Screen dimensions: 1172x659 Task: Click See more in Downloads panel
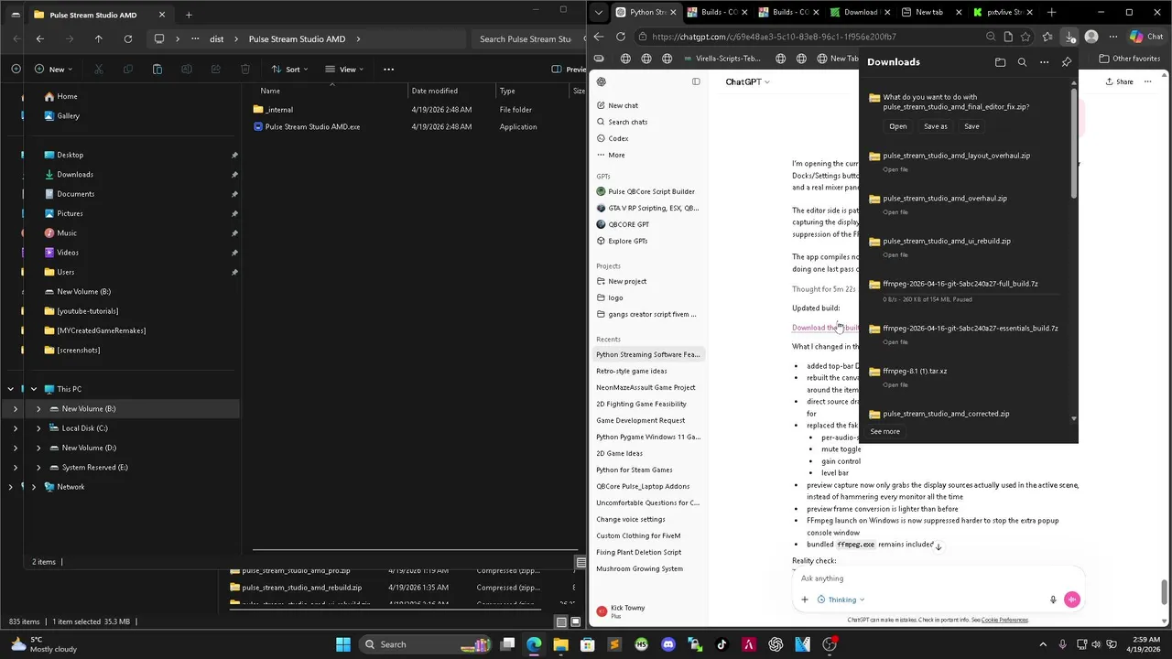[884, 431]
